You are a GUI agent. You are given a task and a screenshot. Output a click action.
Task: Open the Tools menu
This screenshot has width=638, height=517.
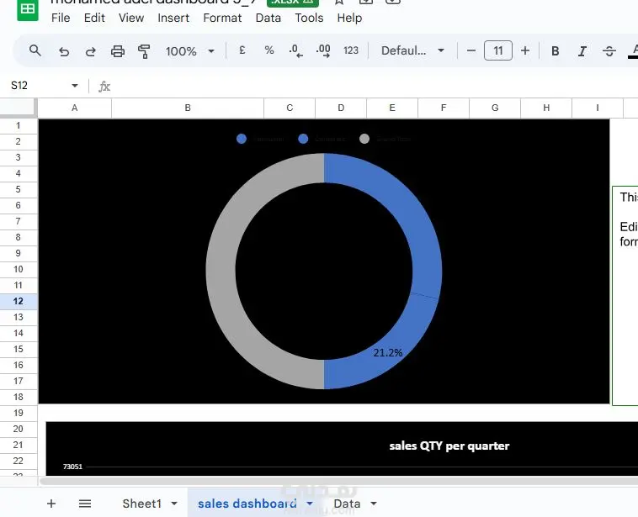309,18
